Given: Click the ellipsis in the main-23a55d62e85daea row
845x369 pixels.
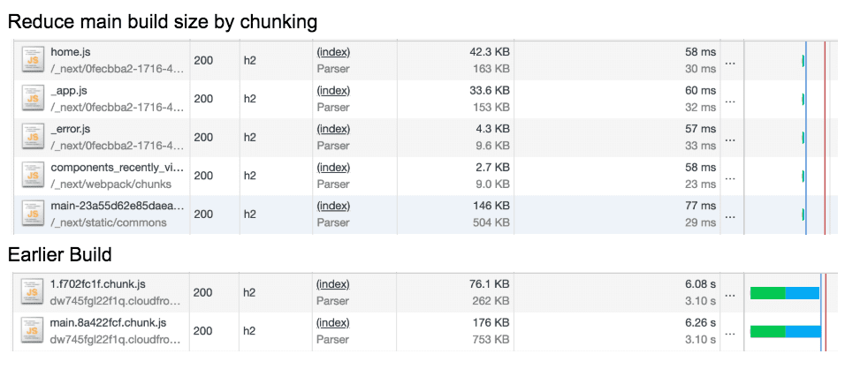Looking at the screenshot, I should pyautogui.click(x=730, y=215).
